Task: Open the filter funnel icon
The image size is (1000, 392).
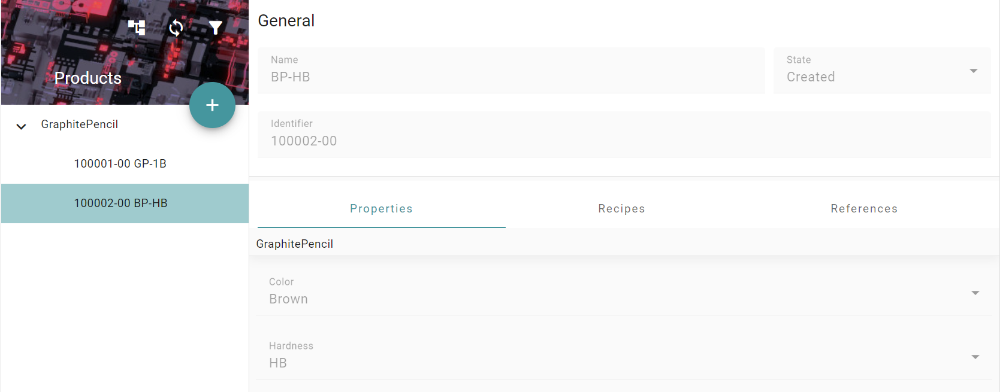Action: (x=216, y=28)
